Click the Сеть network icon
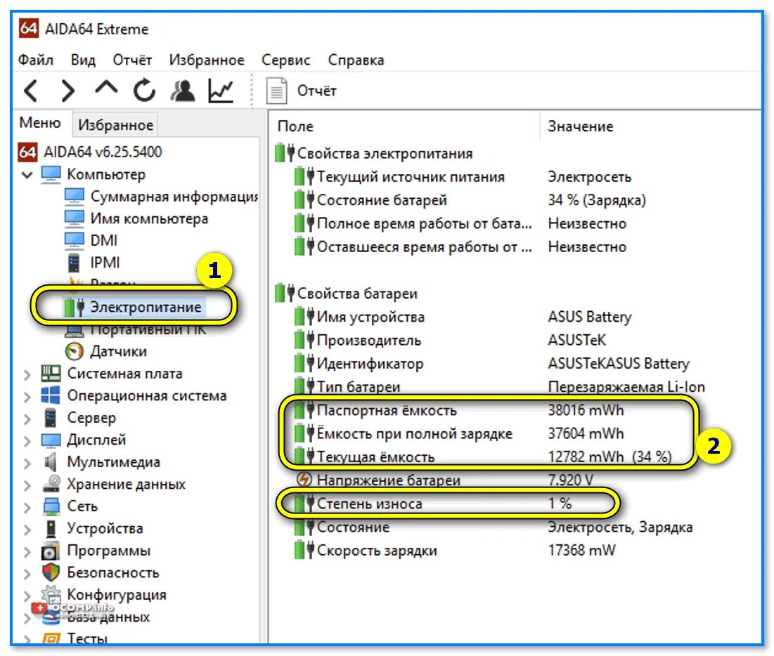The width and height of the screenshot is (774, 656). click(51, 506)
